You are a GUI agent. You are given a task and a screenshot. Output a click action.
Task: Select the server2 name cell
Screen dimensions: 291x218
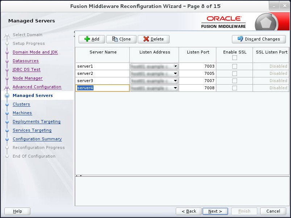click(102, 73)
